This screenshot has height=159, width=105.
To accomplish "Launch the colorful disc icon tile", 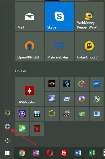I will [82, 99].
